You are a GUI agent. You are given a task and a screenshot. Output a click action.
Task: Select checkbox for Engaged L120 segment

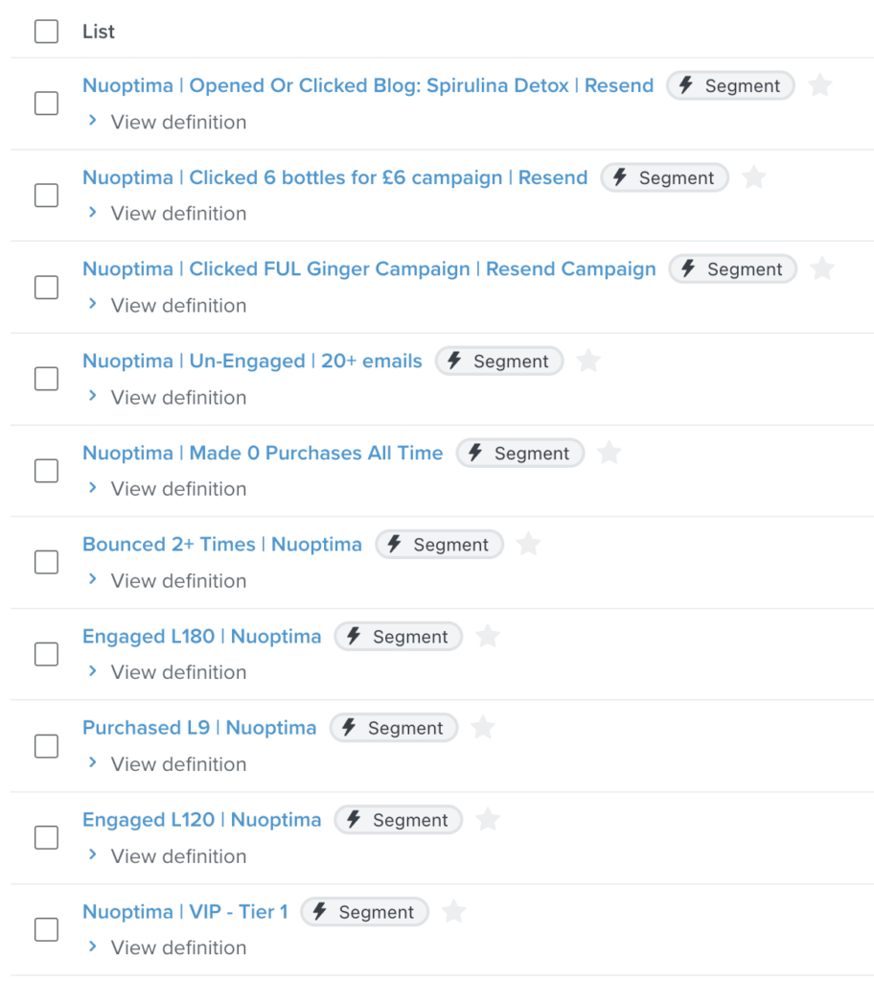point(46,837)
